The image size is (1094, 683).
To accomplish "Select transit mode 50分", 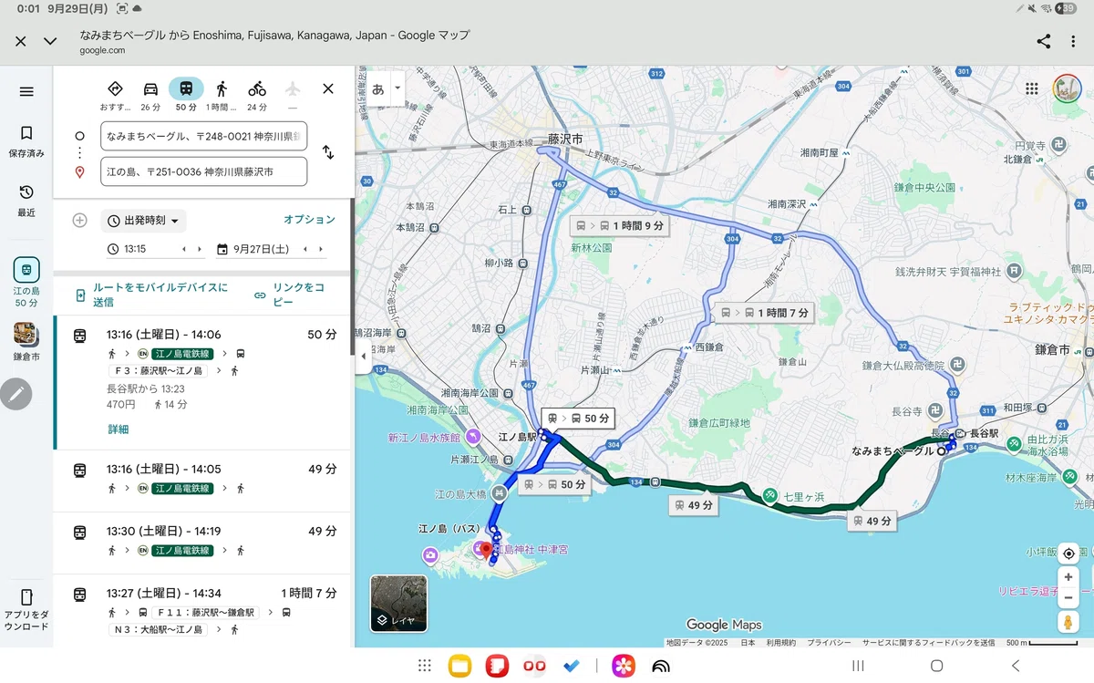I will [x=186, y=95].
